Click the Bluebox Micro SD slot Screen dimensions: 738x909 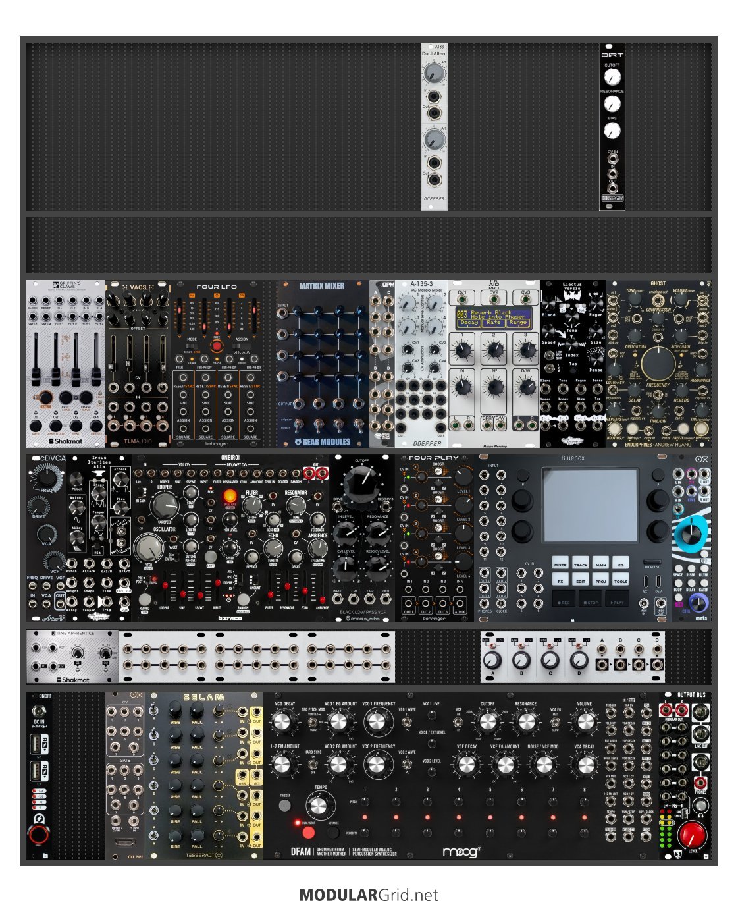[652, 562]
